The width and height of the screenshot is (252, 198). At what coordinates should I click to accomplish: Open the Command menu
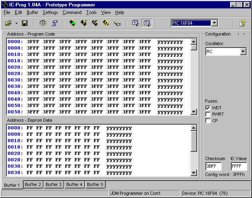pyautogui.click(x=72, y=12)
